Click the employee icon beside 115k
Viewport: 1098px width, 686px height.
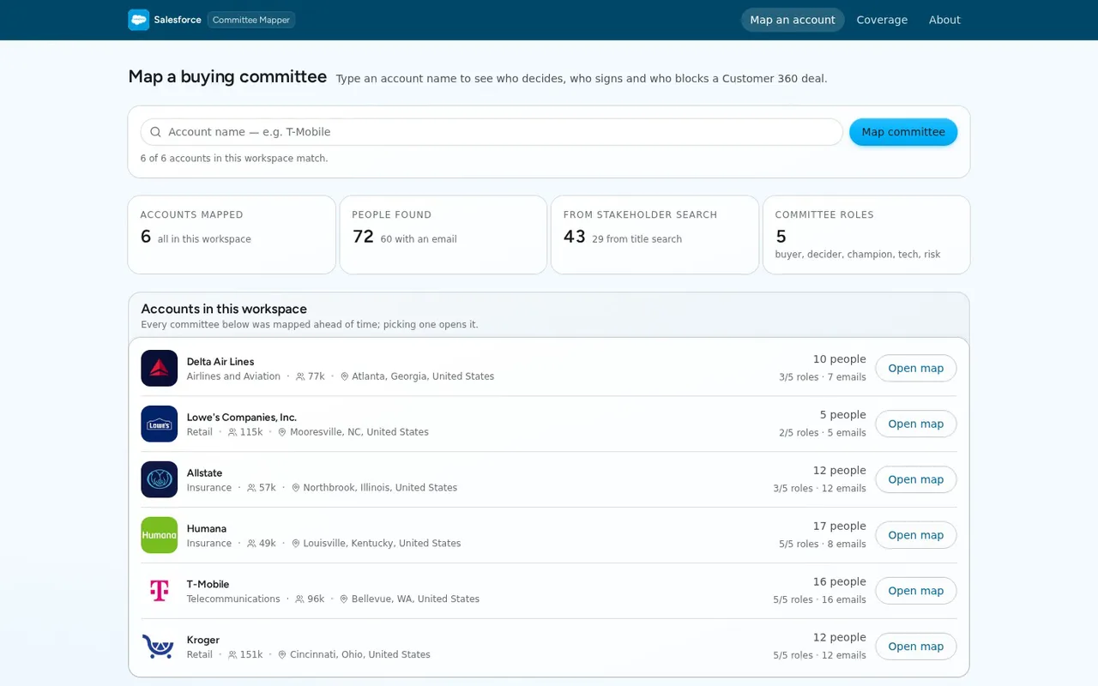[x=232, y=432]
